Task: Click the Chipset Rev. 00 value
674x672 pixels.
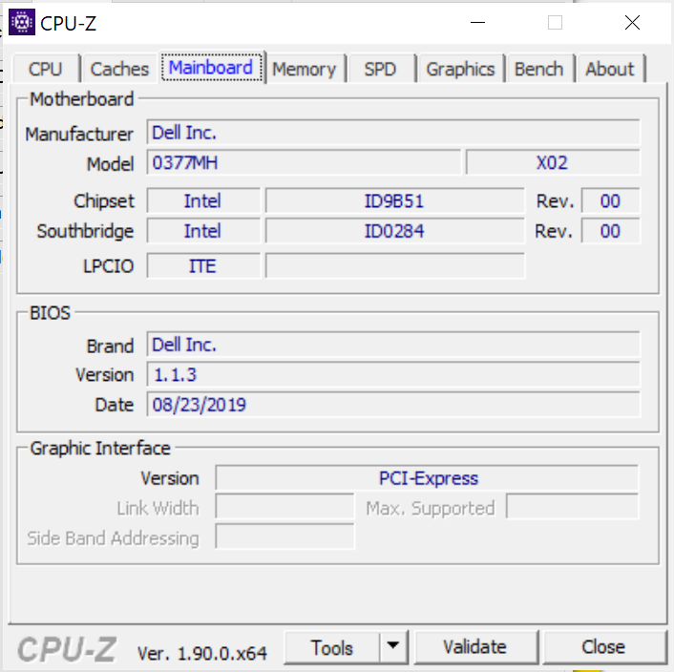Action: (610, 201)
